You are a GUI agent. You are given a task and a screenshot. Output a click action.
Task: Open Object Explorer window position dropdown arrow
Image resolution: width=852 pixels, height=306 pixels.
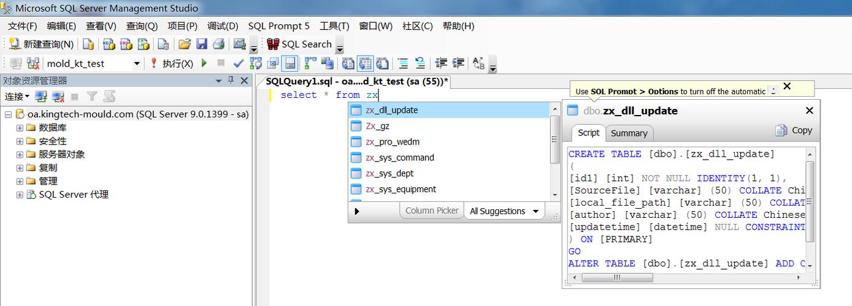click(x=218, y=80)
